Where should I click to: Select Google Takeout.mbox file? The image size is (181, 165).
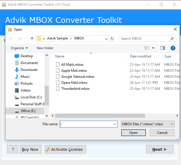78,77
